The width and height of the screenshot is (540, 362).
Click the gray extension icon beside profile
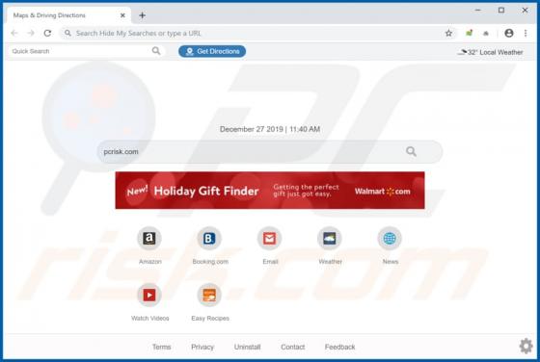(x=486, y=34)
